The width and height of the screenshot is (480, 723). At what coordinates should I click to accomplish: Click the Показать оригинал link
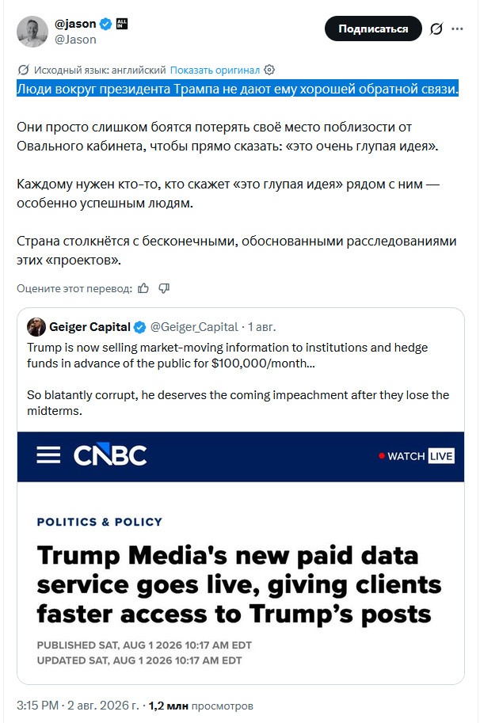point(215,70)
